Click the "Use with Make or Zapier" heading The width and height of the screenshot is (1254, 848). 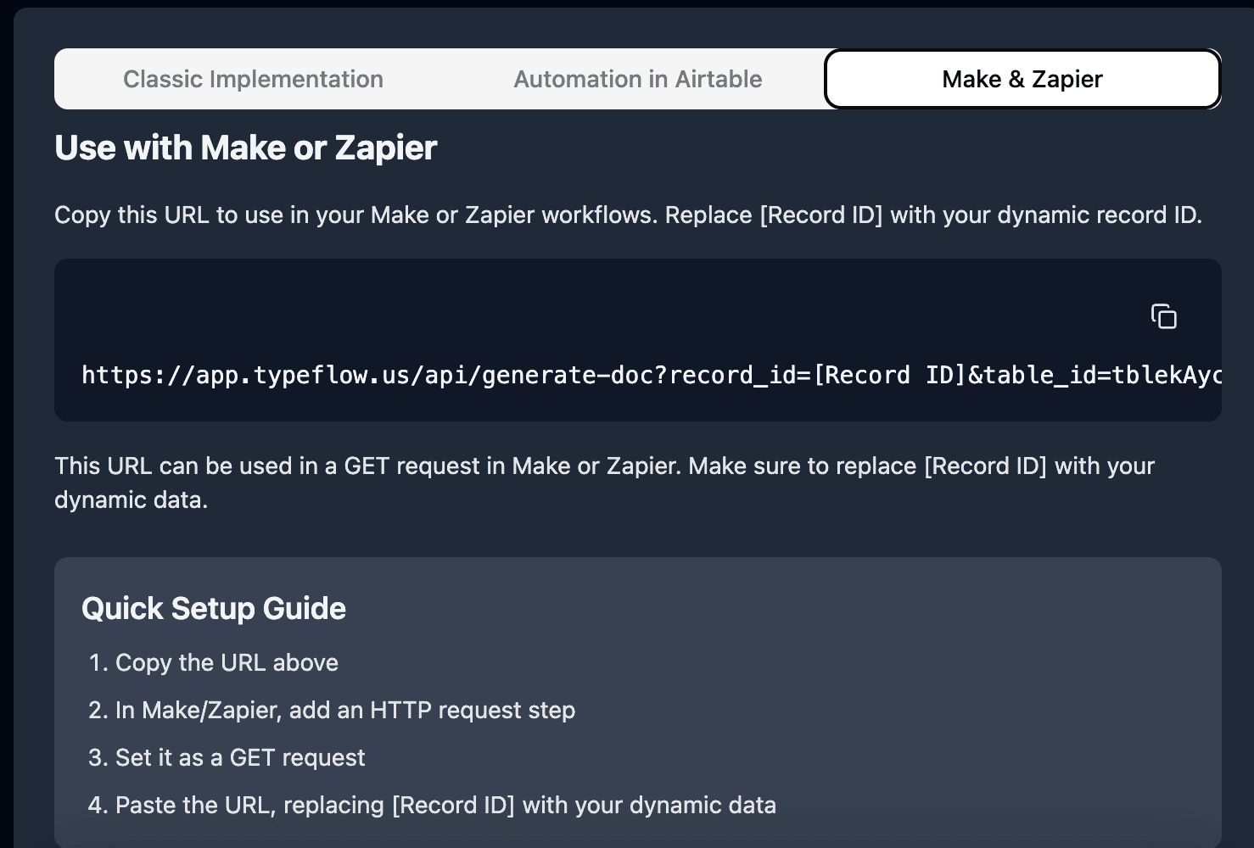tap(245, 148)
